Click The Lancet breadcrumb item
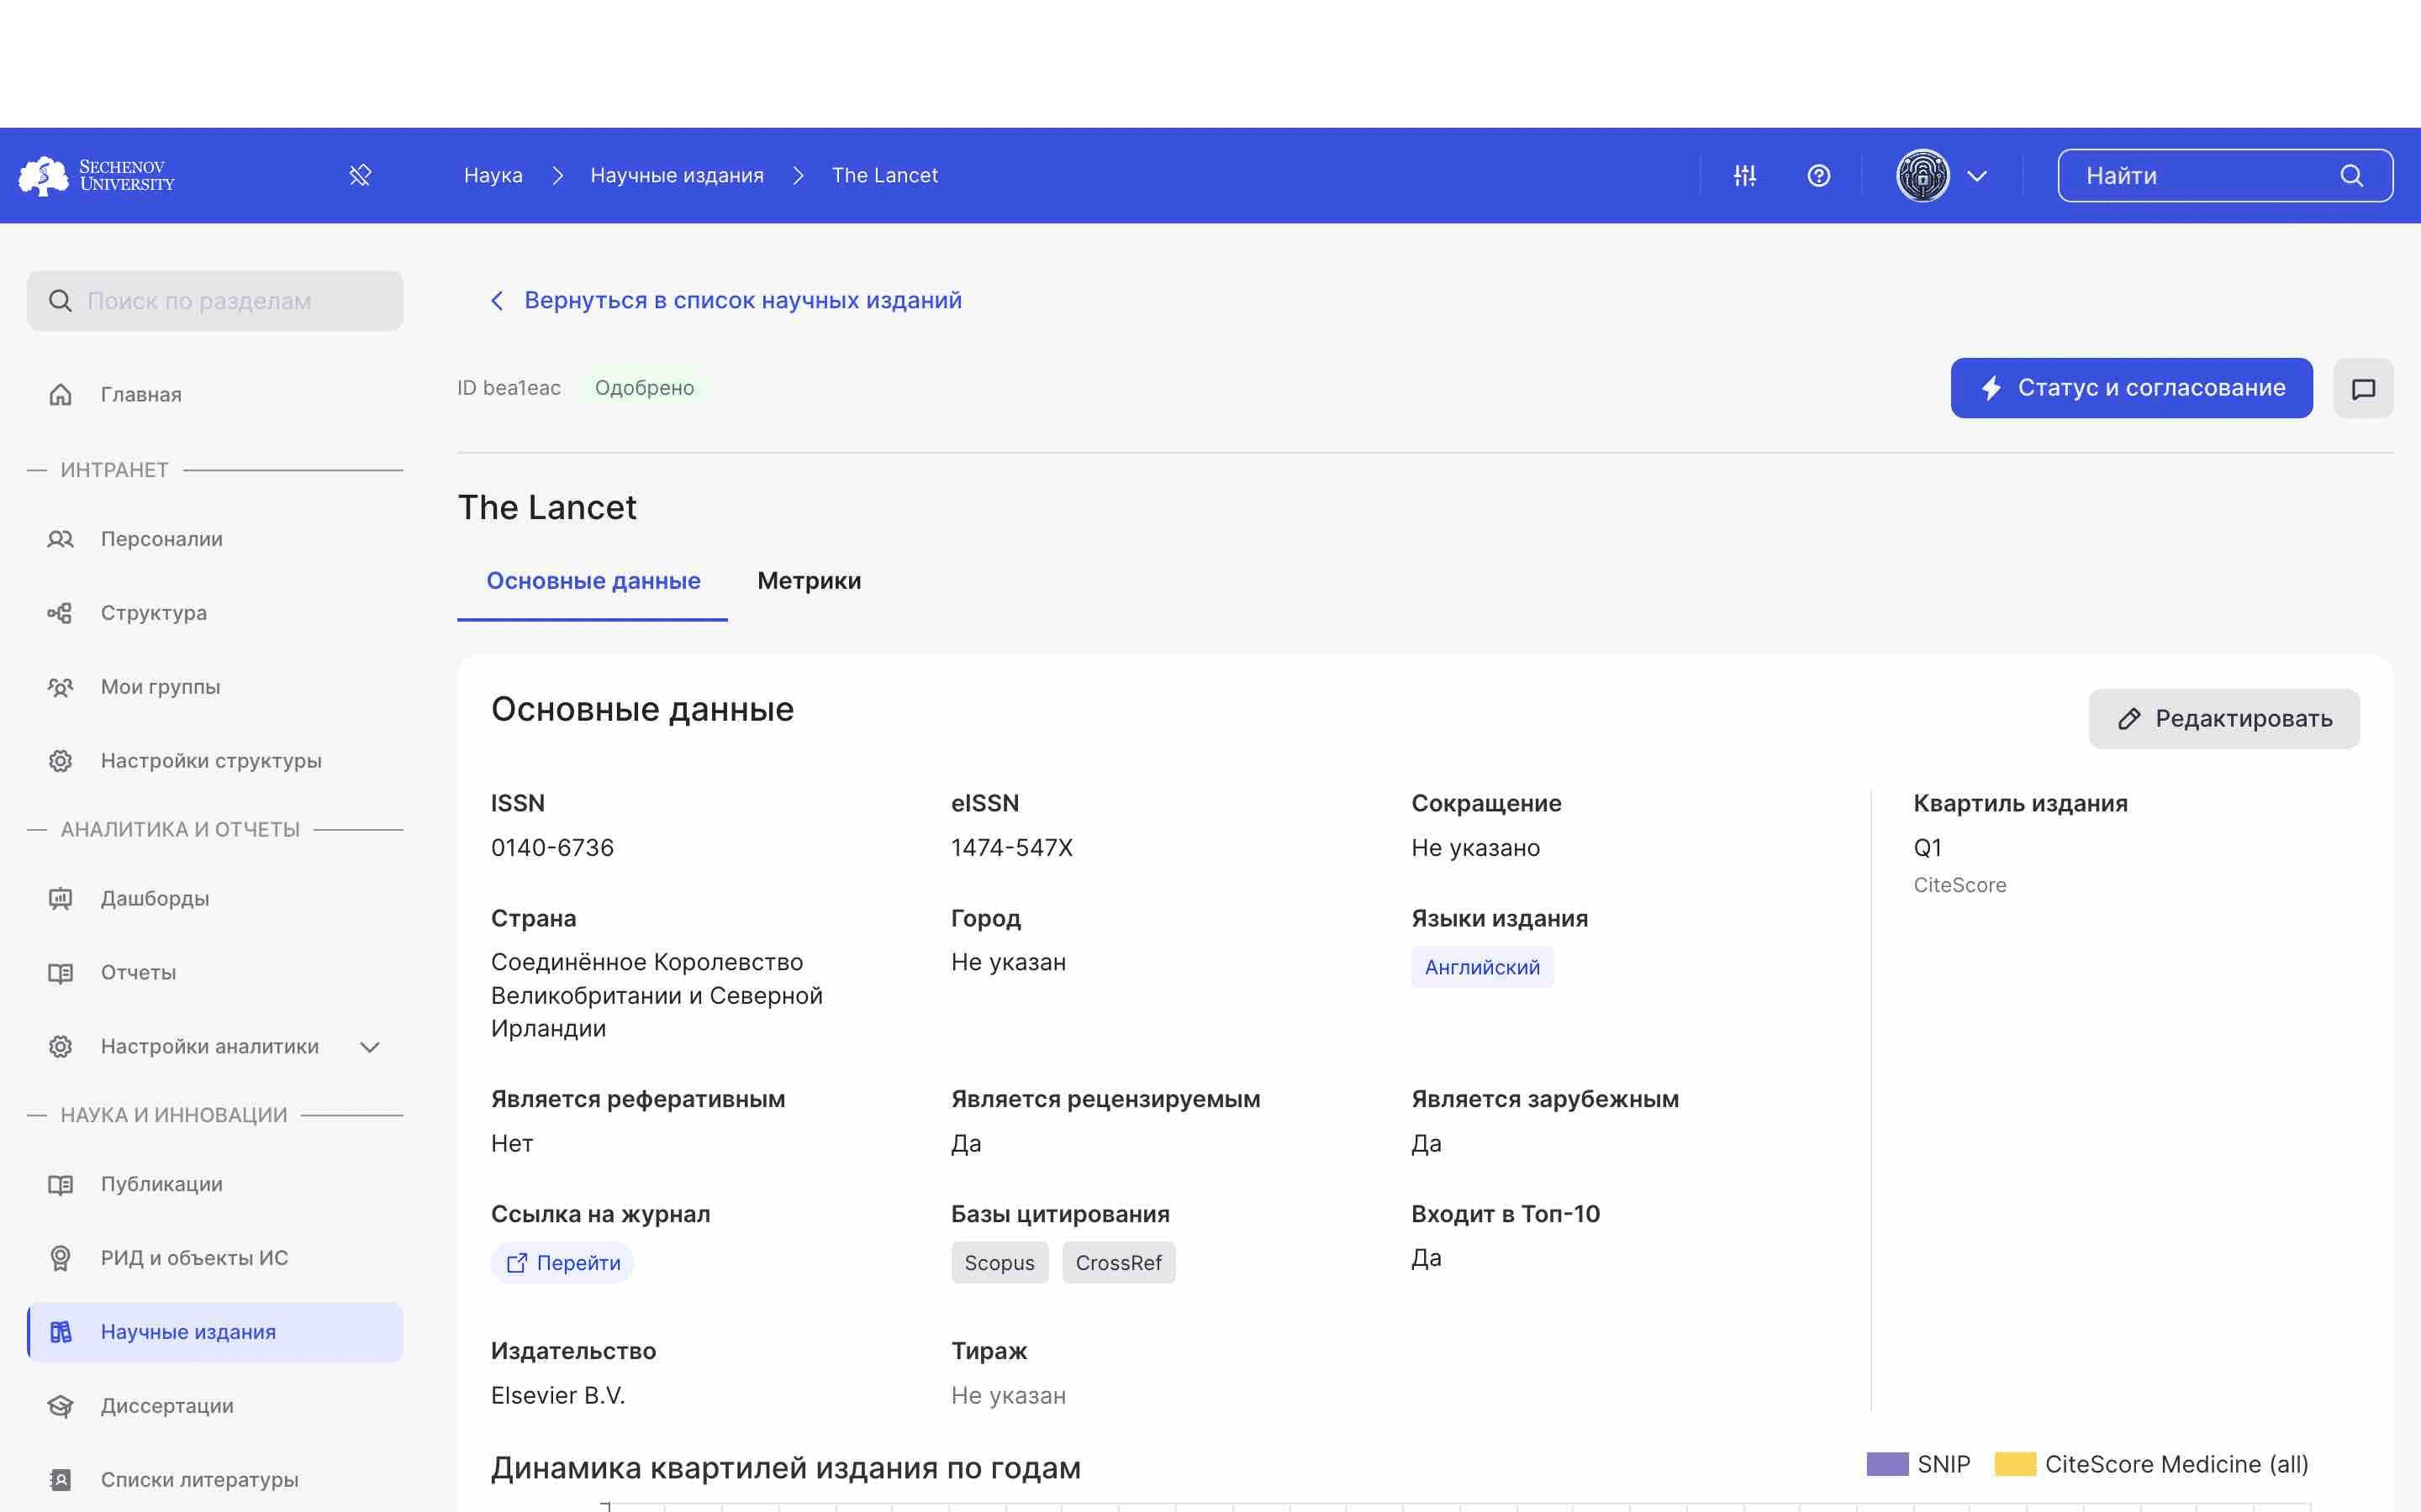 point(884,175)
